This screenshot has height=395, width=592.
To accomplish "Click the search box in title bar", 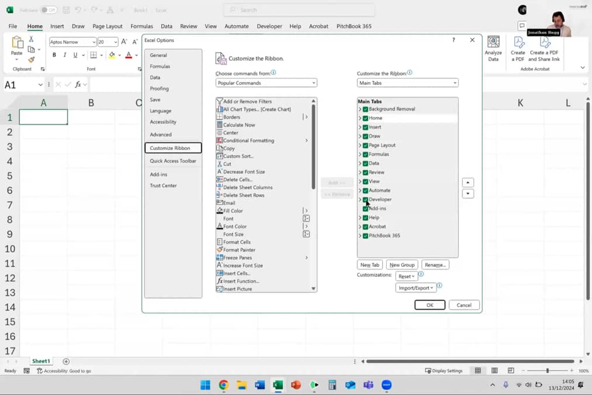I will pyautogui.click(x=299, y=10).
